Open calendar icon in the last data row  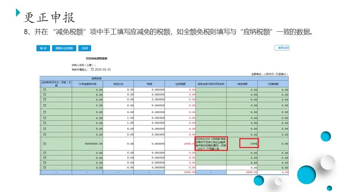[x=45, y=167]
